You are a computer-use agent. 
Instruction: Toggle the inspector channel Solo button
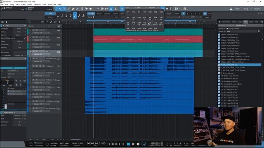[20, 81]
